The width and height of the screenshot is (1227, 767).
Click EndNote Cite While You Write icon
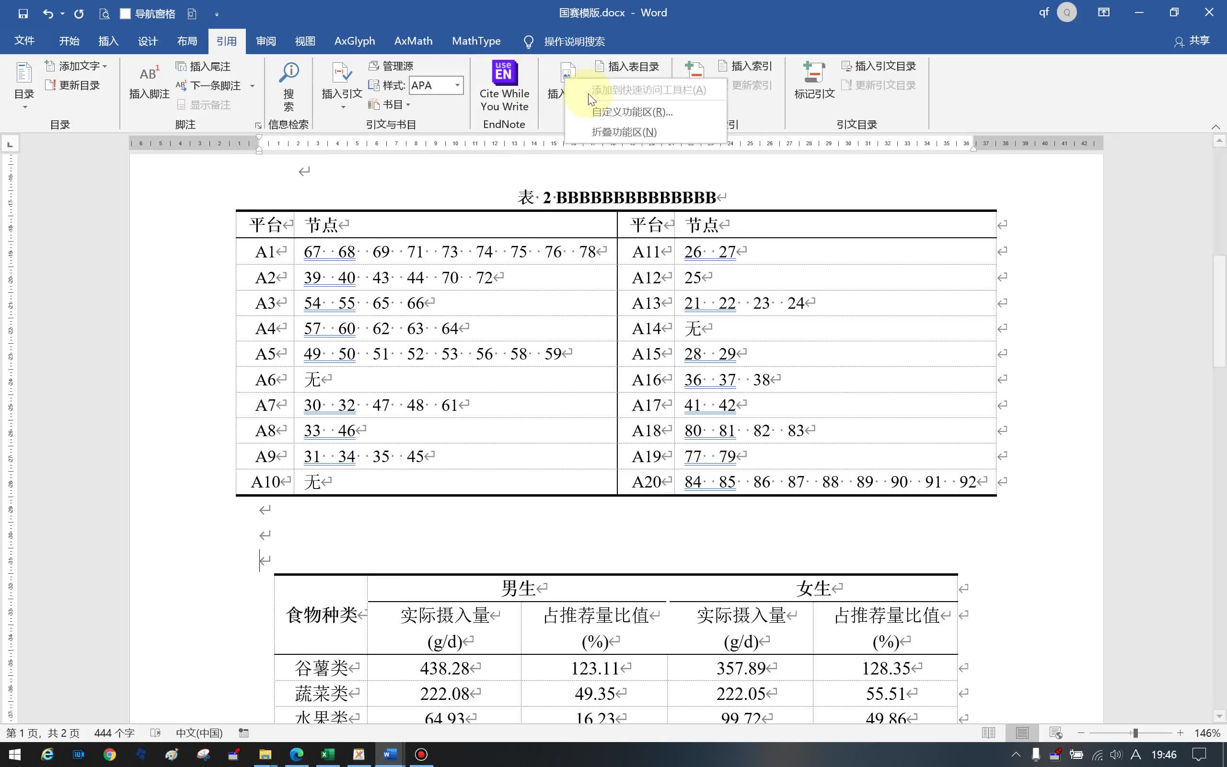coord(504,73)
